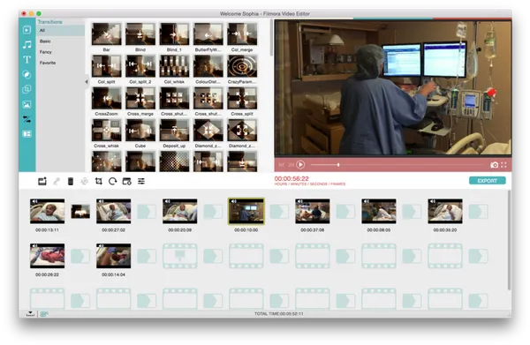The height and width of the screenshot is (345, 530).
Task: Open the Split Screen sidebar icon
Action: [26, 134]
